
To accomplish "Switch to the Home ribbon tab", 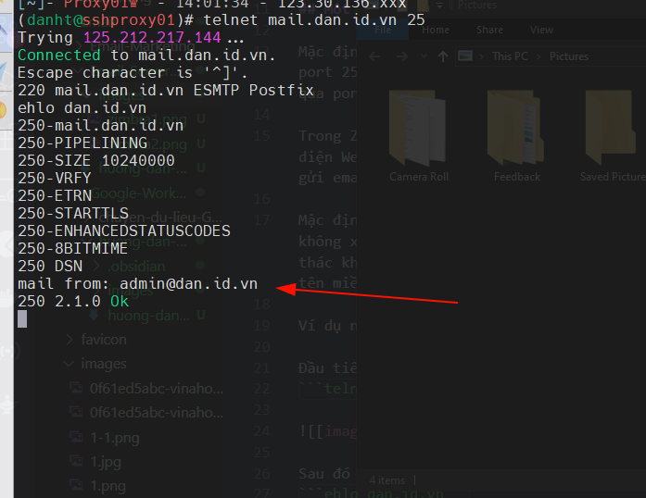I will point(436,30).
